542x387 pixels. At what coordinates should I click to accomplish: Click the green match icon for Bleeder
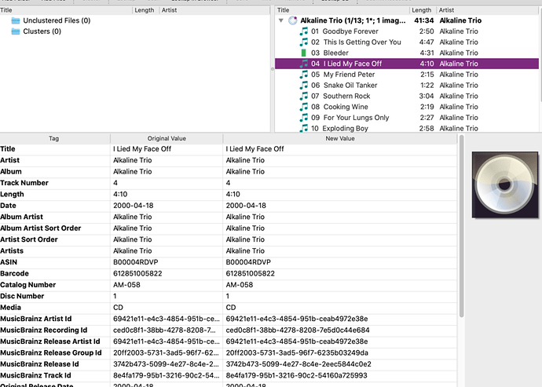point(303,53)
